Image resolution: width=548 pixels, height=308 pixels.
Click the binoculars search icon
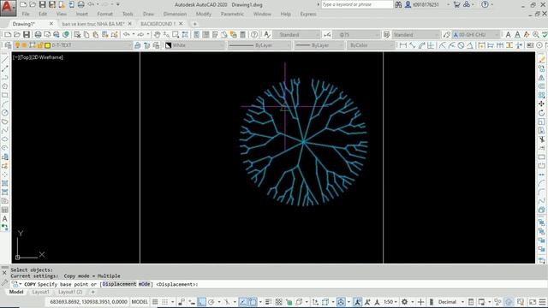398,4
